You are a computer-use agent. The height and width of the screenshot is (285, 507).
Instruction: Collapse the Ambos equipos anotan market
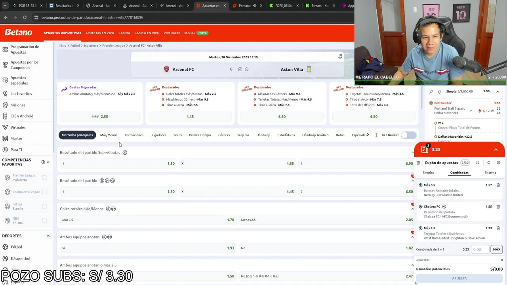pos(412,237)
